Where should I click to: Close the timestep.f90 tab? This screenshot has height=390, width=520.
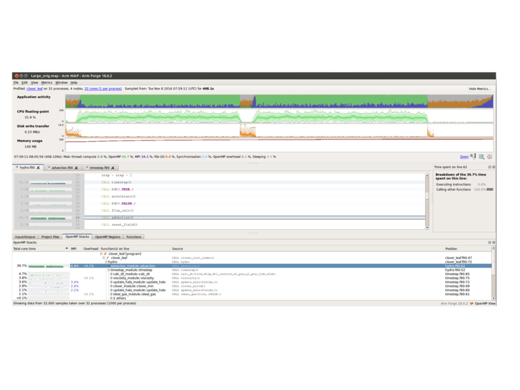click(x=112, y=168)
